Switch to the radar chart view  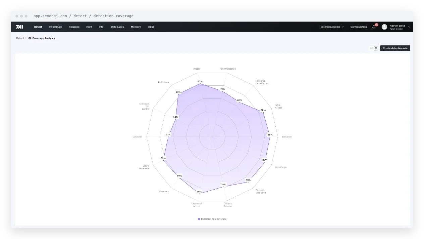click(376, 48)
